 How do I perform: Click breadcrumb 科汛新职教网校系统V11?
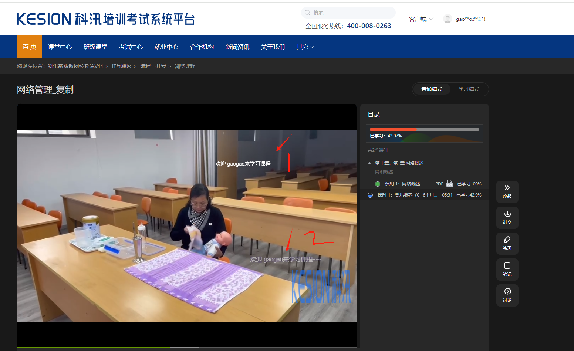(x=75, y=66)
